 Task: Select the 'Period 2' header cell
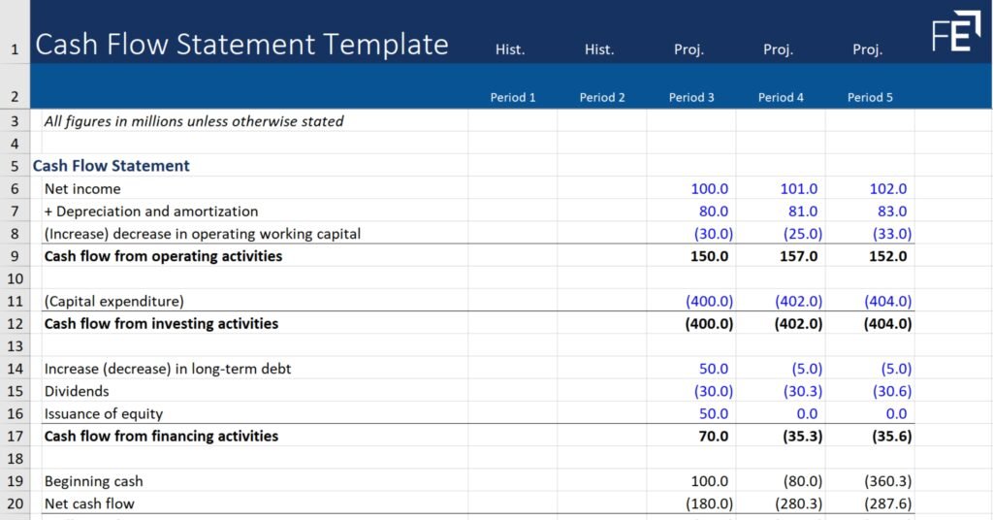point(602,98)
